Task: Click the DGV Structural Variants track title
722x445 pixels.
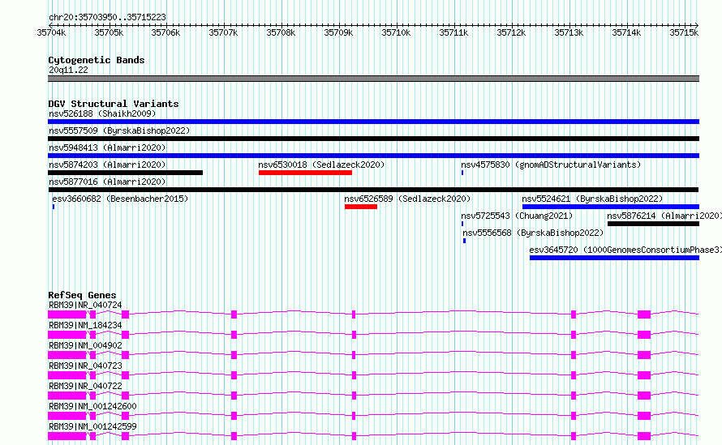Action: 114,104
